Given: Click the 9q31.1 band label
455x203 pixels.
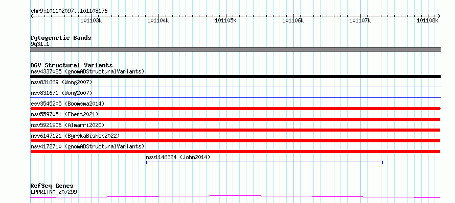Looking at the screenshot, I should pos(39,44).
